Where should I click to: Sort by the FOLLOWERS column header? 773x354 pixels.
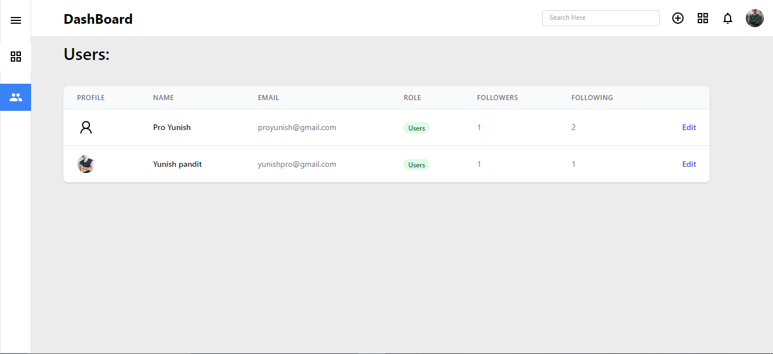click(497, 97)
